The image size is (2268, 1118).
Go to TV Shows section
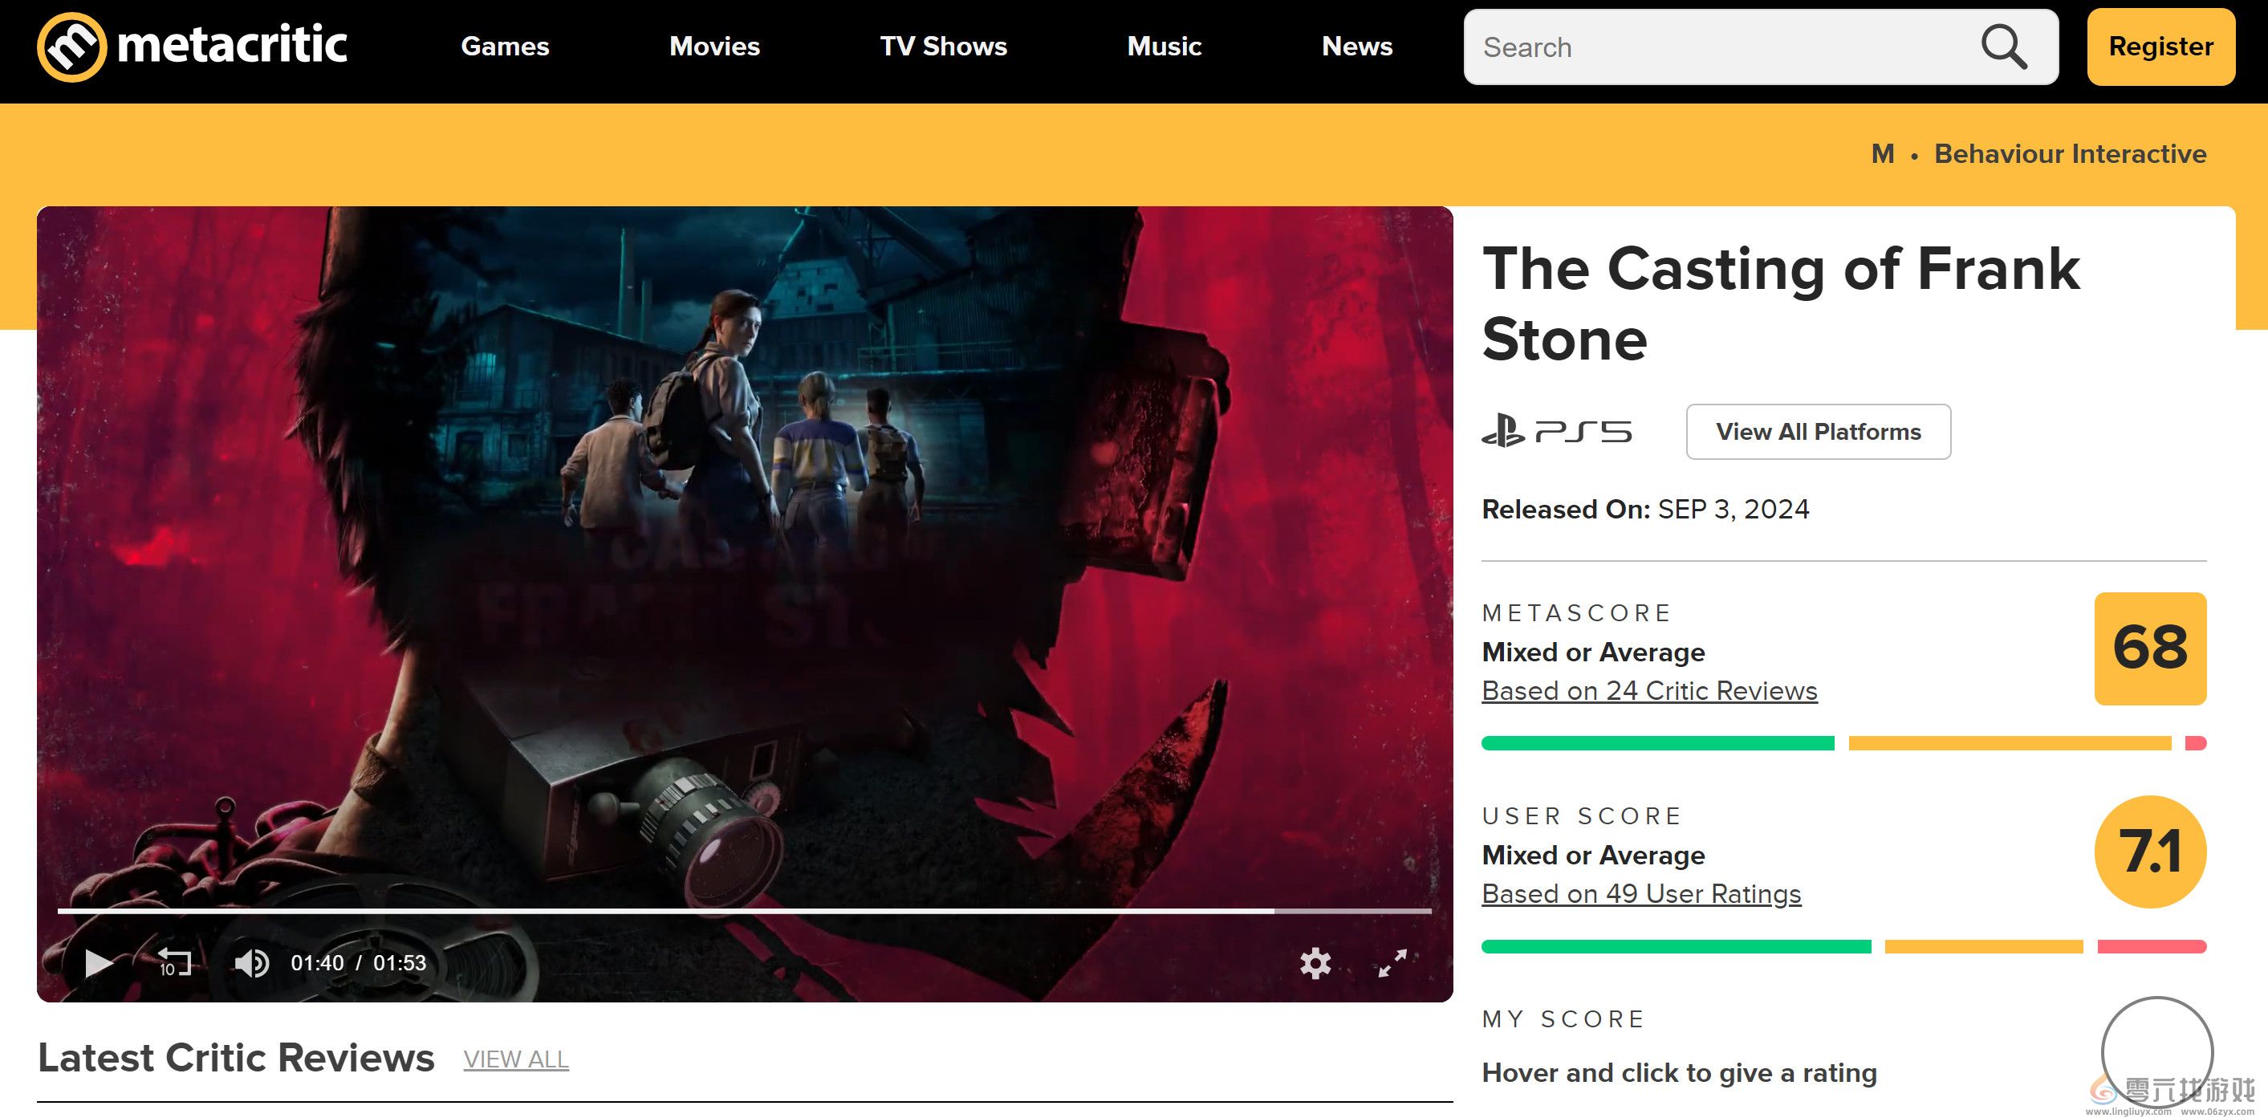pos(943,47)
